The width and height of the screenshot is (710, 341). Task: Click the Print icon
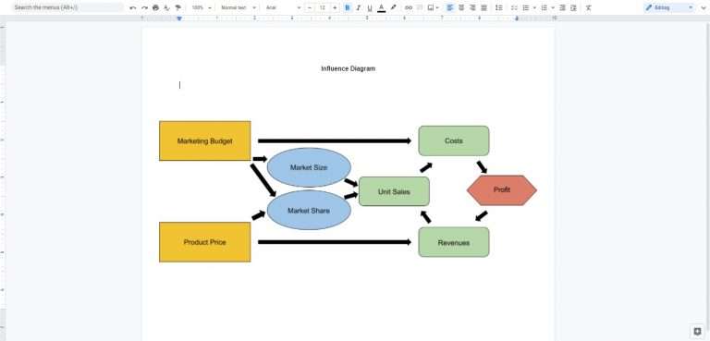(x=155, y=7)
